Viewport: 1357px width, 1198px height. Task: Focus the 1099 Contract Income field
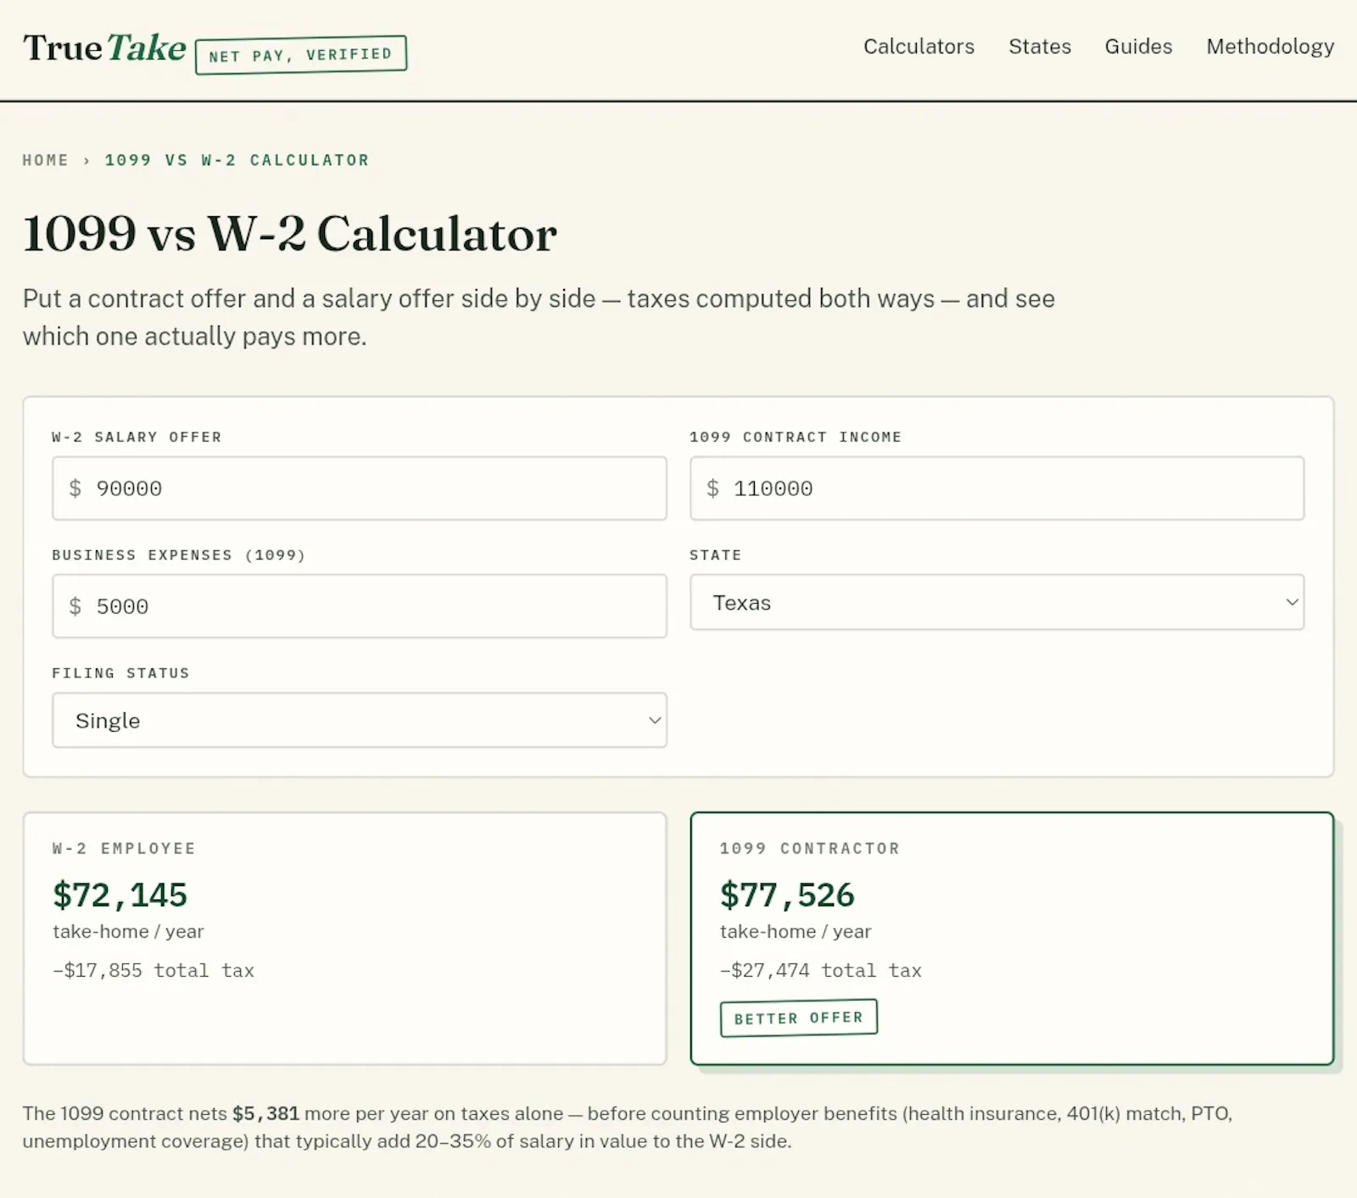pos(997,488)
